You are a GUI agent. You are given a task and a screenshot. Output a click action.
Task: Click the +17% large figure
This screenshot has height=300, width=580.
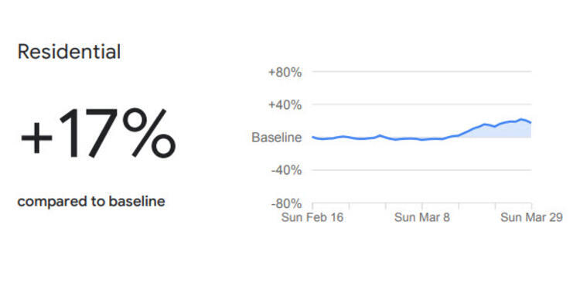coord(97,134)
